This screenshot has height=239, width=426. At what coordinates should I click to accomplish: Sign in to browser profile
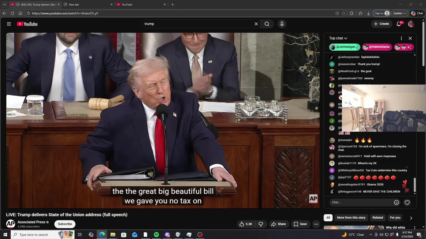pos(382,13)
